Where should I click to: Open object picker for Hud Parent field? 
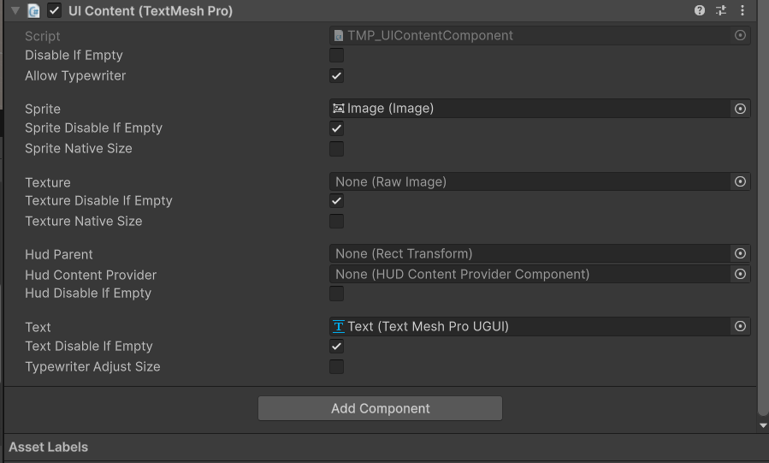coord(740,253)
